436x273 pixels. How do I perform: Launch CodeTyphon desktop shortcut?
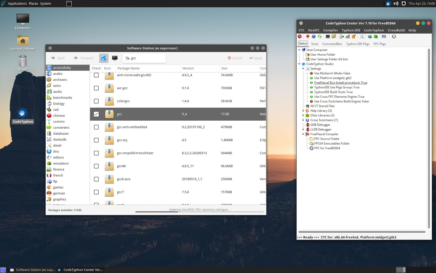[x=23, y=115]
